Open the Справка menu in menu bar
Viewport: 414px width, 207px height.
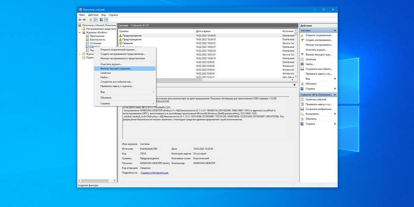(113, 15)
